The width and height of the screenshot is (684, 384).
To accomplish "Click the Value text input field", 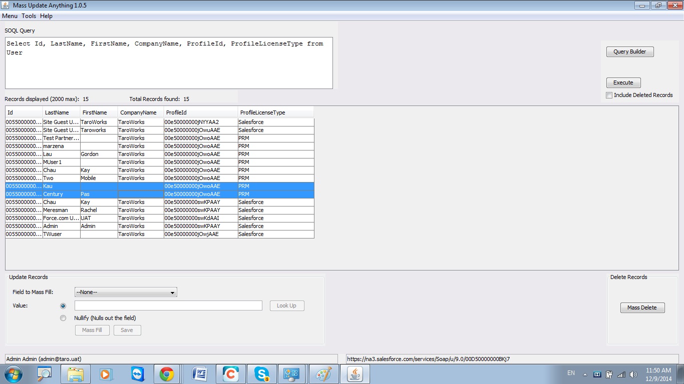I will coord(168,305).
